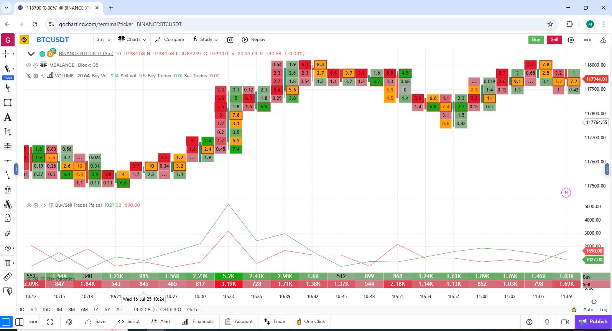Select the text annotation tool
Screen dimensions: 612x331
(x=7, y=117)
